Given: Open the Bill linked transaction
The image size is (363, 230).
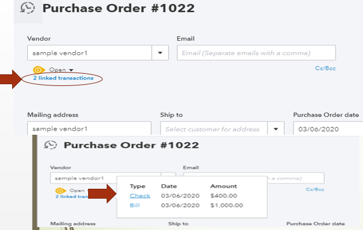Looking at the screenshot, I should point(135,205).
